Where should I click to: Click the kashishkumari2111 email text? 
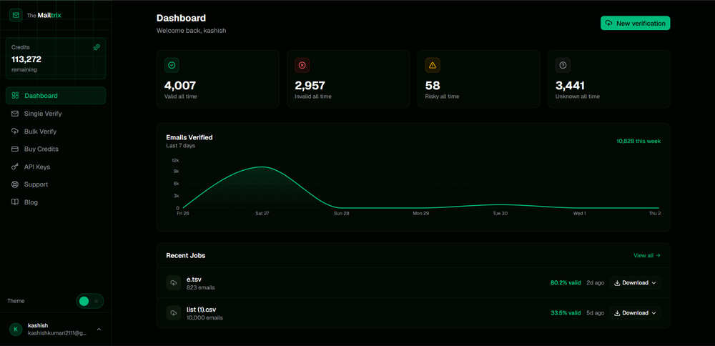click(57, 333)
